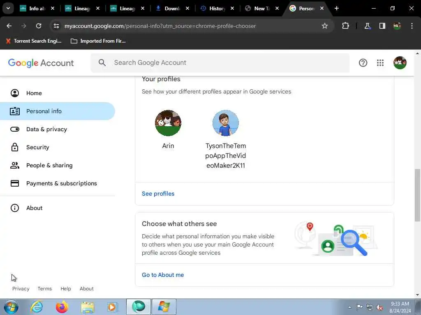Open Google Account avatar menu
This screenshot has width=421, height=315.
400,63
